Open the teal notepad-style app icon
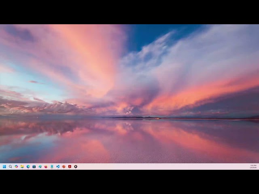This screenshot has height=194, width=259. click(x=52, y=167)
